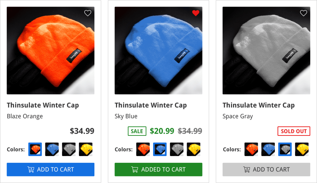This screenshot has width=317, height=183.
Task: Click green ADDED TO CART button
Action: (158, 169)
